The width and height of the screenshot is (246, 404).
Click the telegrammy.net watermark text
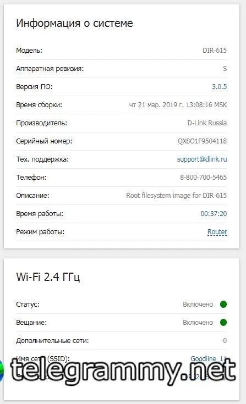coord(123,370)
